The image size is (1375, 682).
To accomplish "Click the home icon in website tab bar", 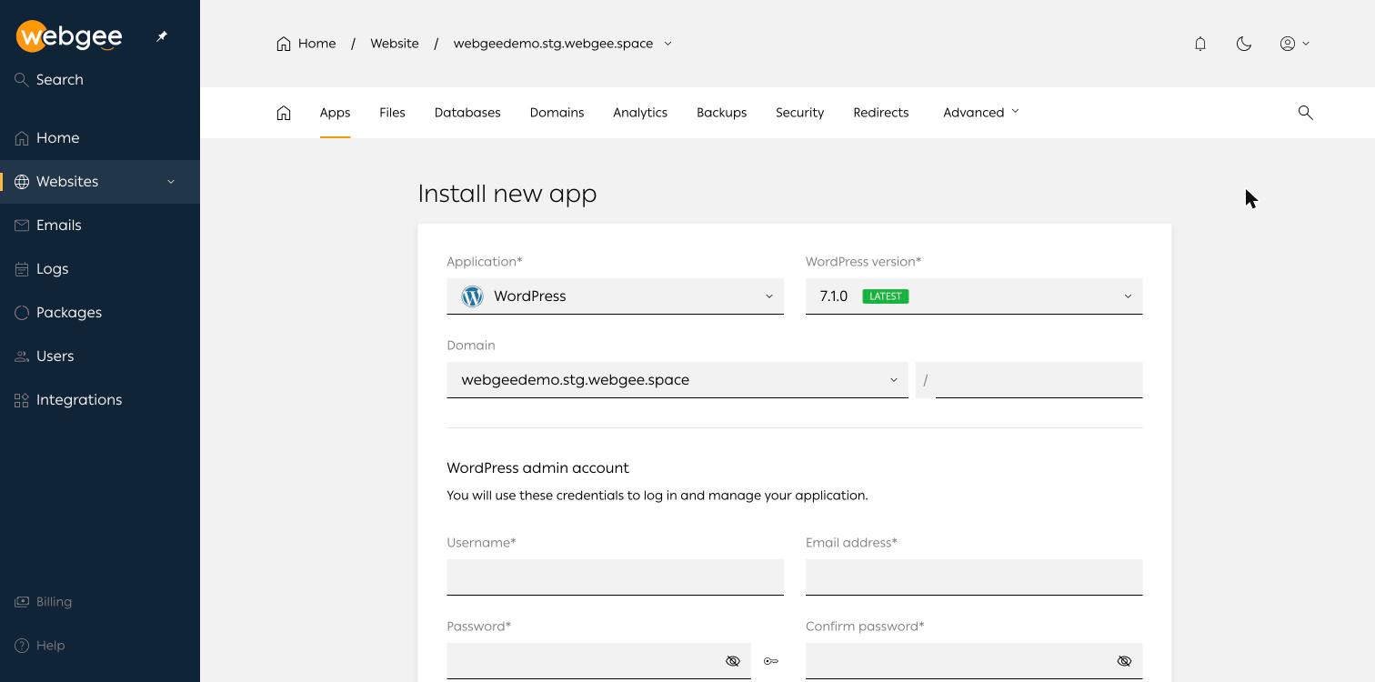I will 284,113.
